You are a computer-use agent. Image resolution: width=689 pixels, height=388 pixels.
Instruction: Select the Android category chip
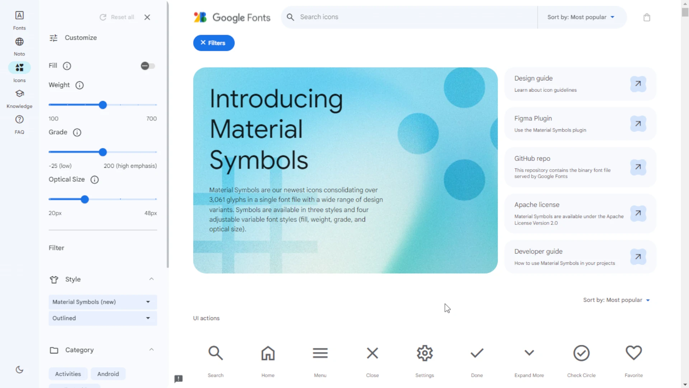tap(108, 374)
